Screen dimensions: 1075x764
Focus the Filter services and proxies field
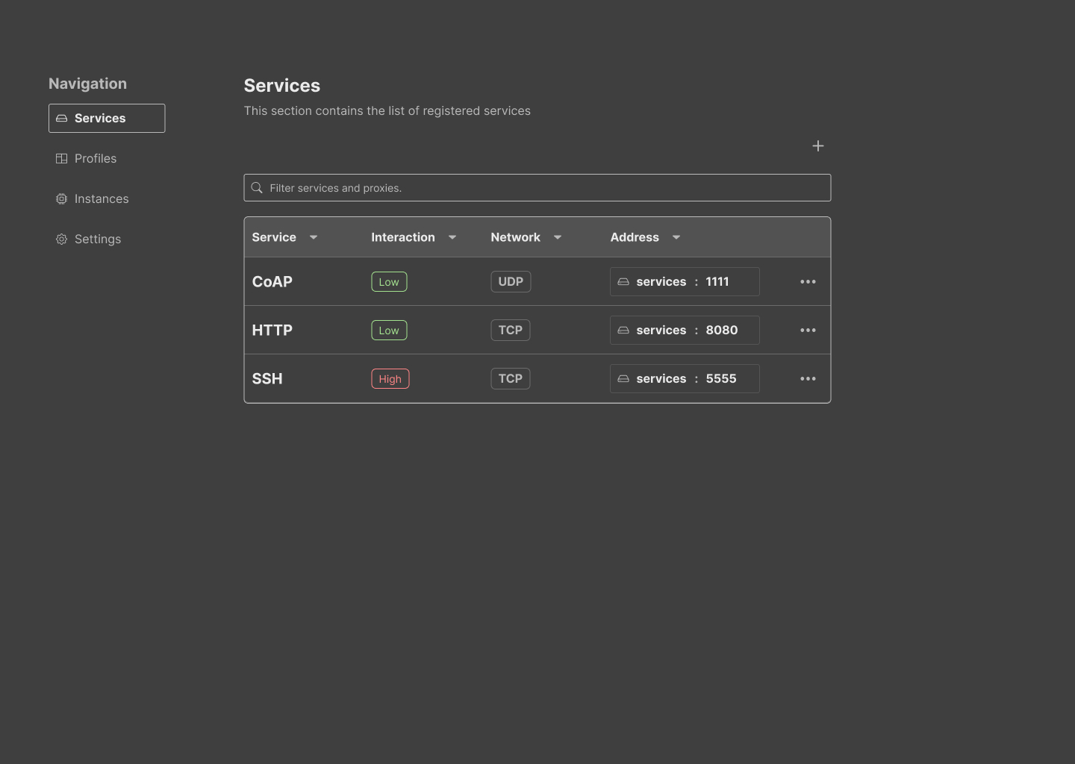pyautogui.click(x=545, y=188)
